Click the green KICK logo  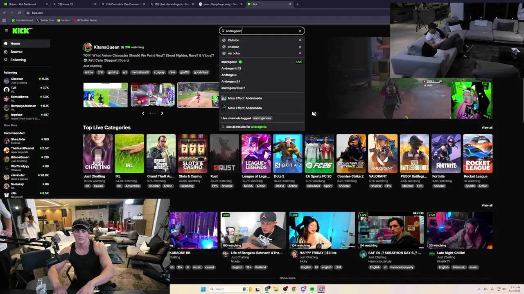21,31
